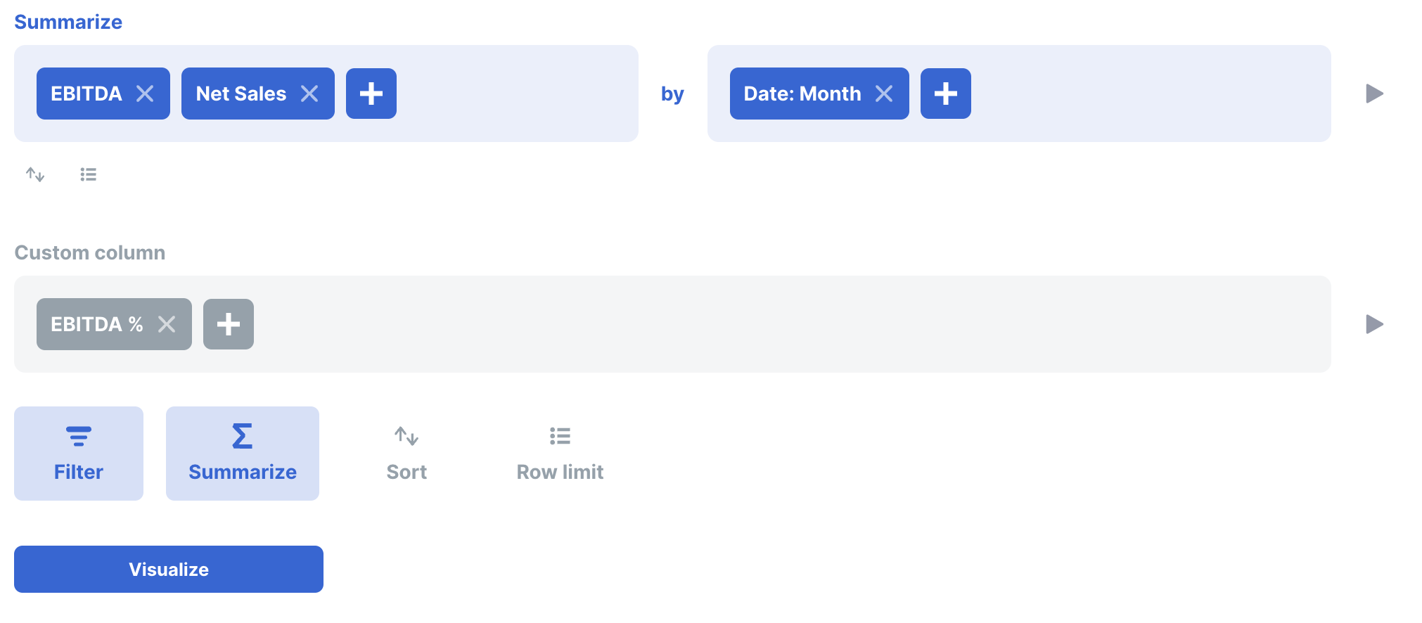Open the Net Sales metric pill
Image resolution: width=1422 pixels, height=623 pixels.
click(x=241, y=94)
